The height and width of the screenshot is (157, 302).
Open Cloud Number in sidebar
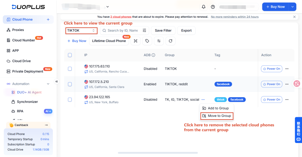tap(23, 40)
